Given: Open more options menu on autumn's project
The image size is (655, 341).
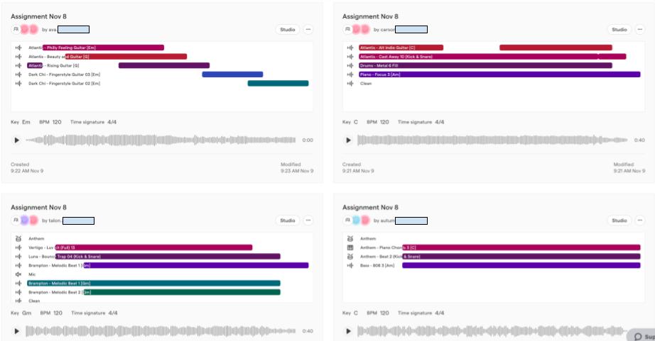Looking at the screenshot, I should click(640, 220).
